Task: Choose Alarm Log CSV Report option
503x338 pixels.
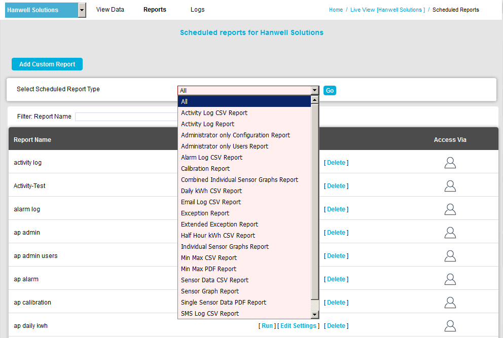Action: 244,158
